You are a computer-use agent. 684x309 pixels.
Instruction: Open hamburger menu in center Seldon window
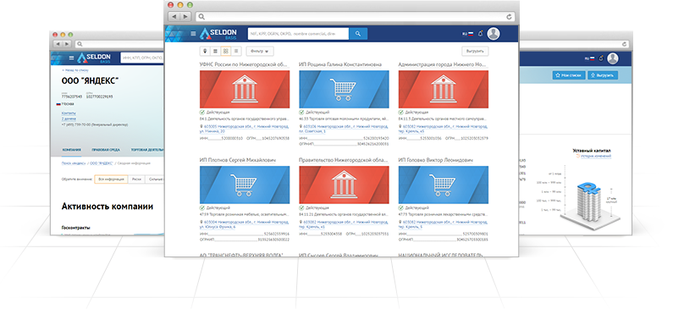point(194,34)
